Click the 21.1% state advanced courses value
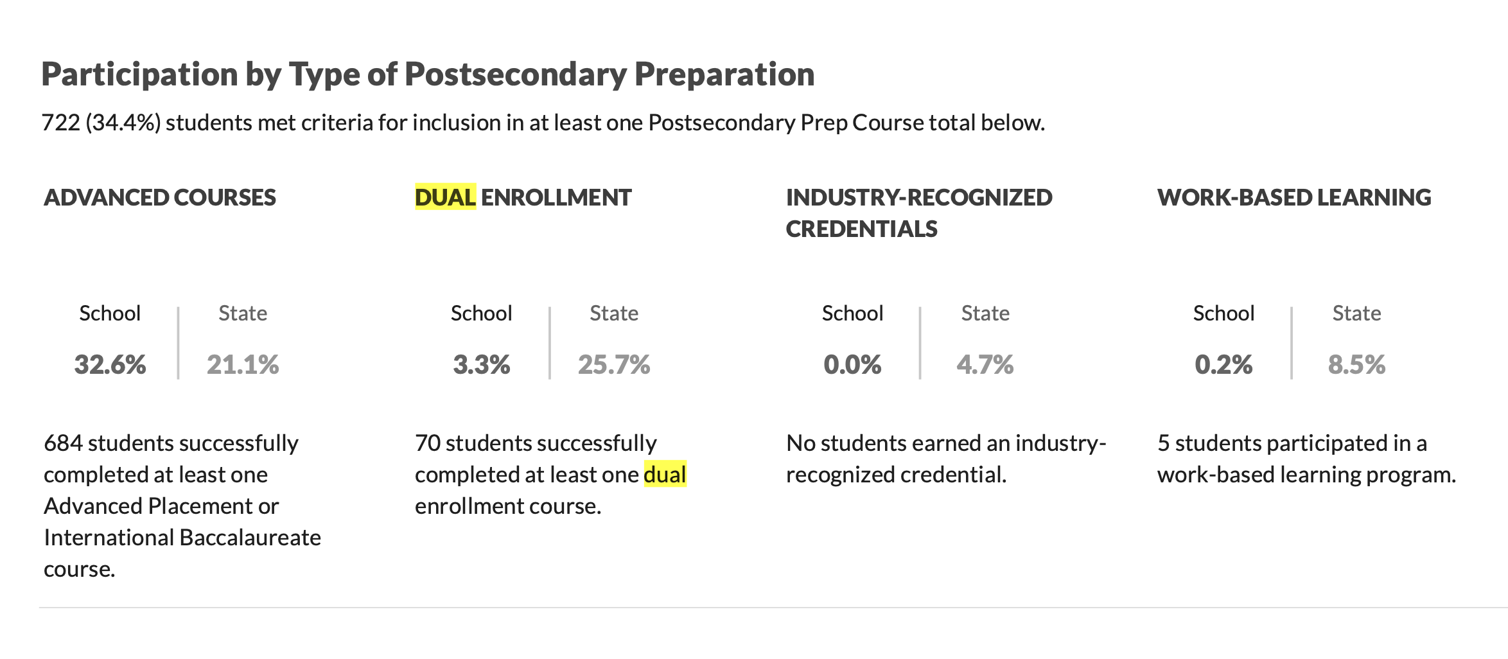The image size is (1508, 659). (x=243, y=365)
